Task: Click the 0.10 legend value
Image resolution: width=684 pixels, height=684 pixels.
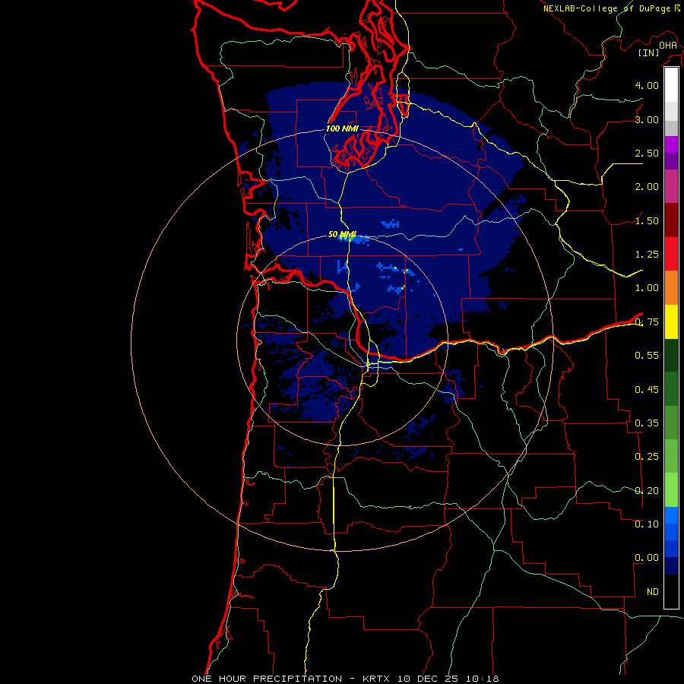Action: point(647,524)
